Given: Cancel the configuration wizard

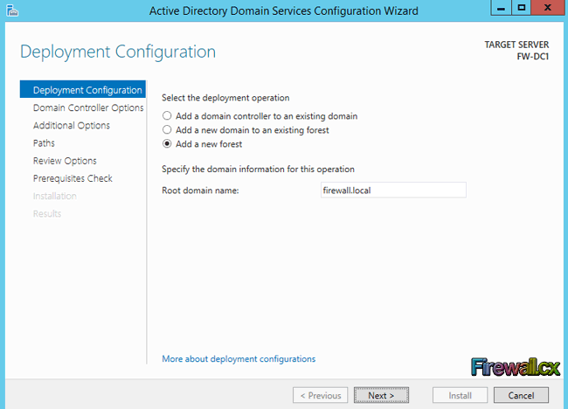Looking at the screenshot, I should click(x=522, y=395).
